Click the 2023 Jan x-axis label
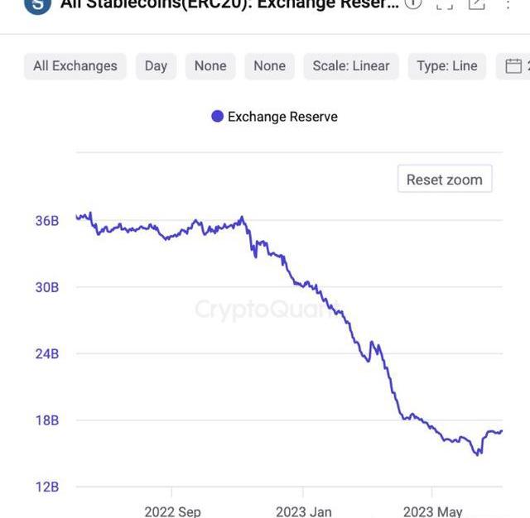 tap(303, 511)
